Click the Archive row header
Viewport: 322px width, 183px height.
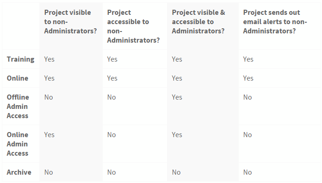pyautogui.click(x=19, y=172)
